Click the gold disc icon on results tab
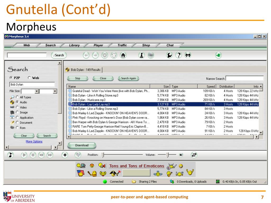Image resolution: width=271 pixels, height=203 pixels. coord(67,70)
